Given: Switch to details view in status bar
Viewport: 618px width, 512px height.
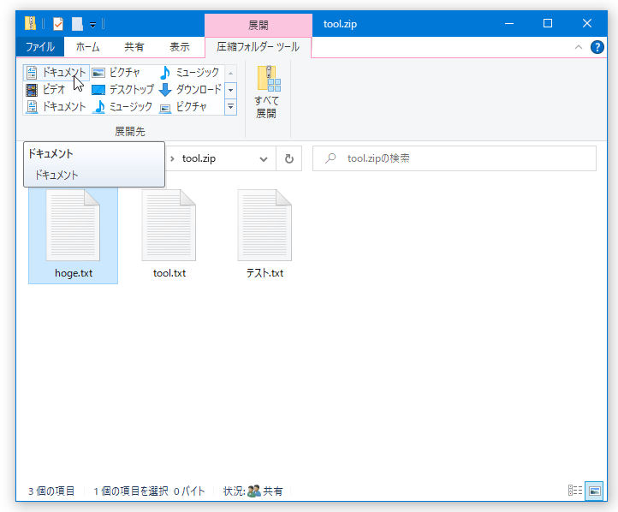Looking at the screenshot, I should pyautogui.click(x=575, y=491).
